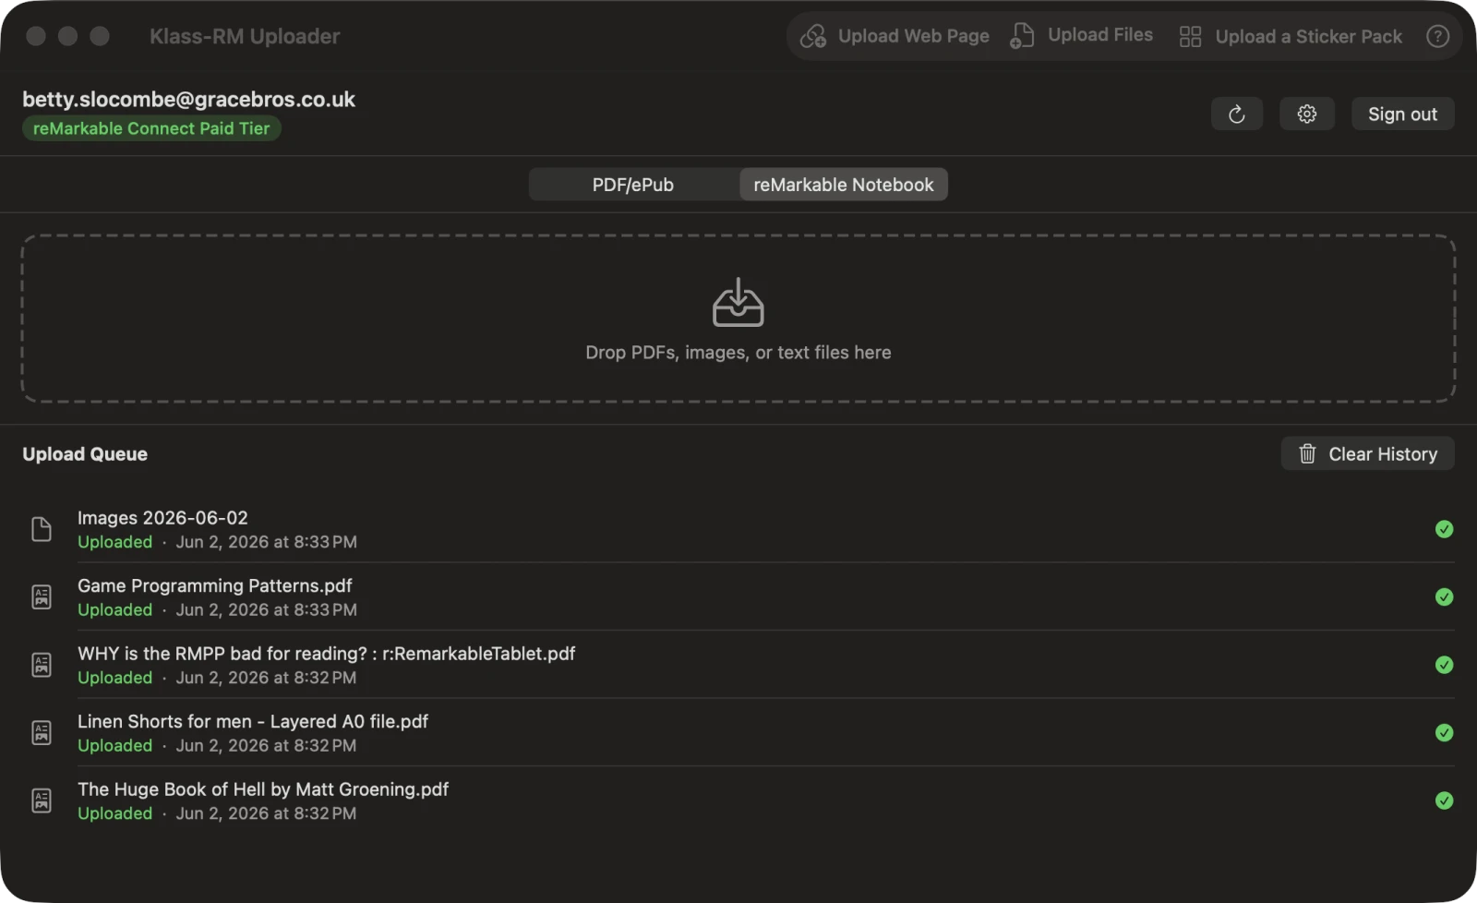Image resolution: width=1477 pixels, height=903 pixels.
Task: Click the Clear History button
Action: [1367, 453]
